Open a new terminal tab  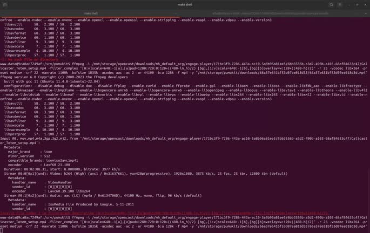pyautogui.click(x=5, y=4)
